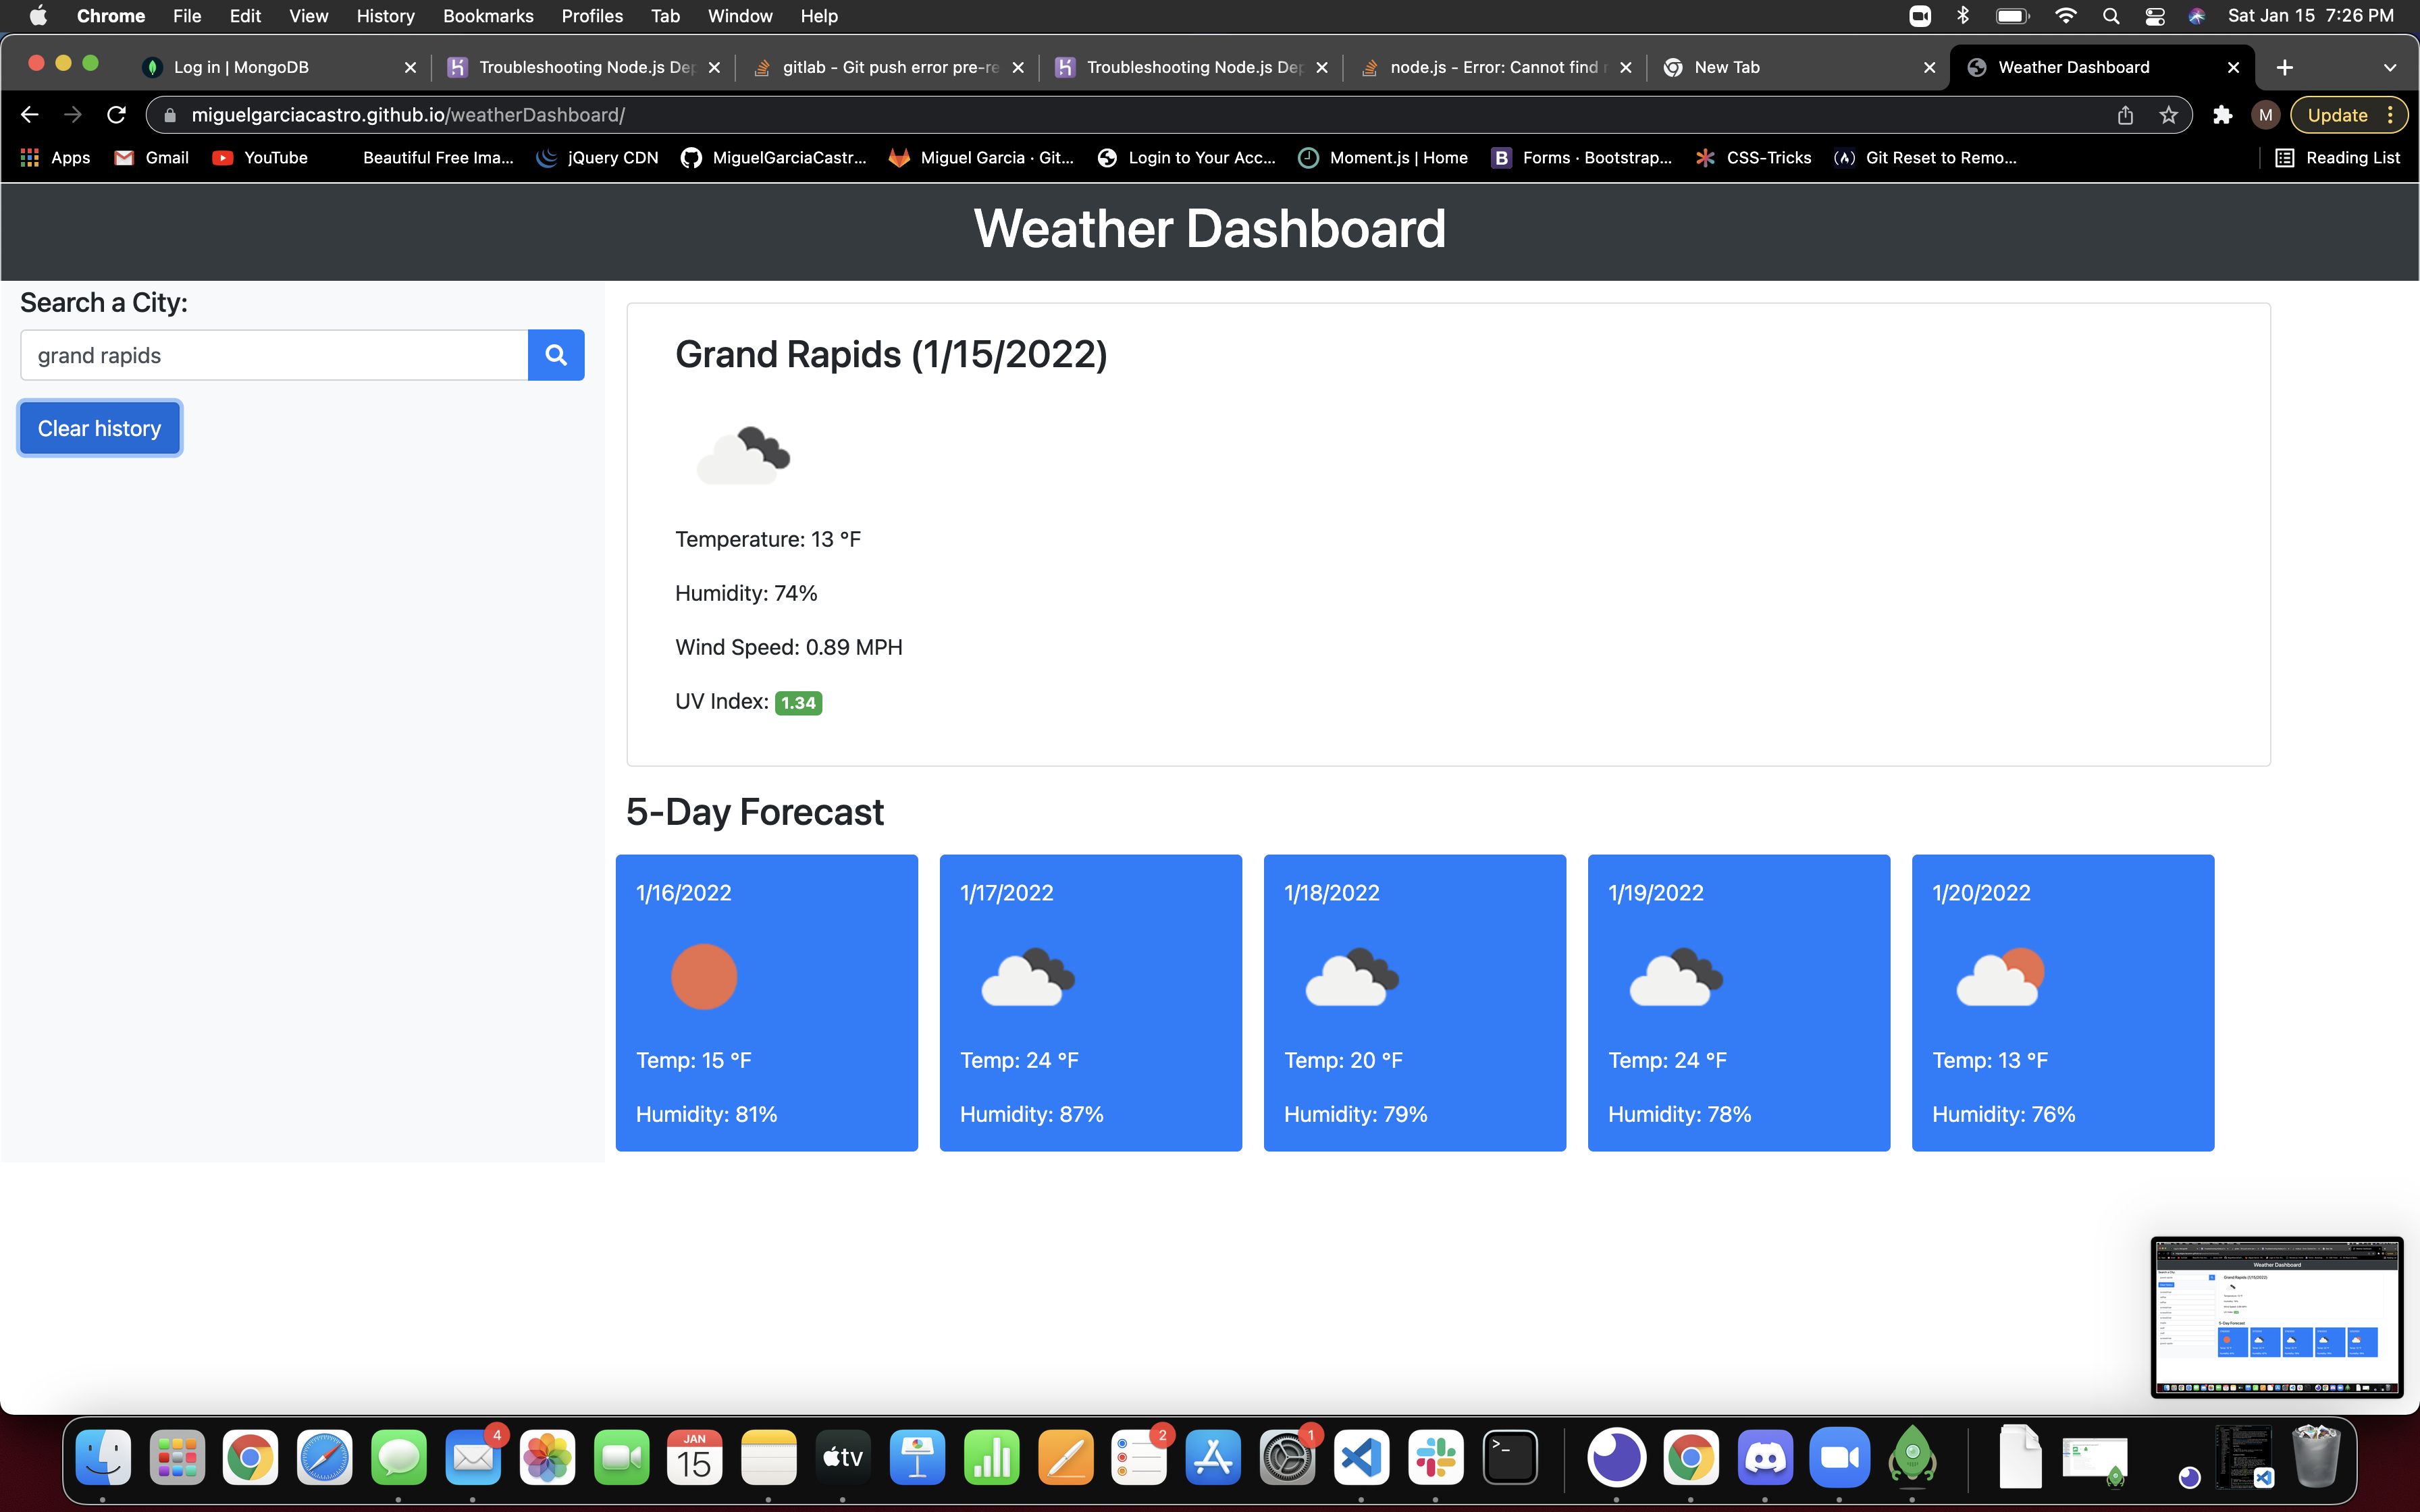Select the 1/16/2022 forecast card

(x=766, y=1001)
